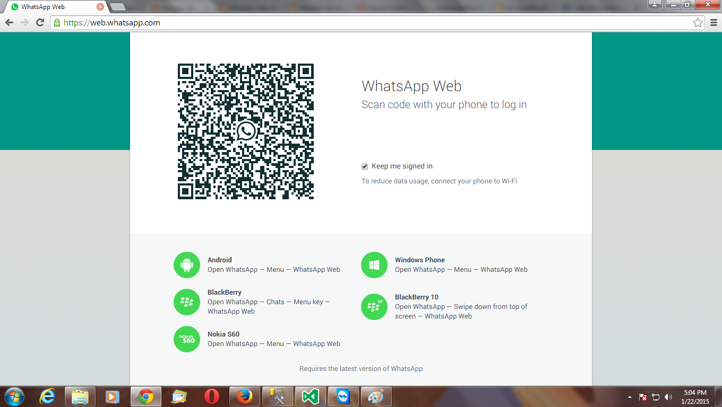
Task: Click the Windows Phone platform icon
Action: [374, 265]
